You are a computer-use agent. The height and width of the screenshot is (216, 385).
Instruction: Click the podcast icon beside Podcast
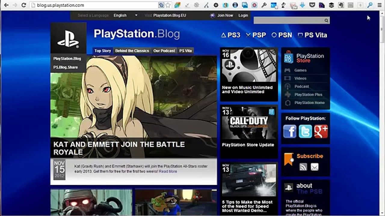pos(288,86)
